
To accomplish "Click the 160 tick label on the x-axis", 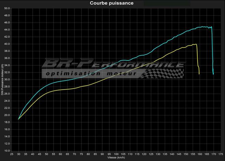I will pyautogui.click(x=199, y=155).
